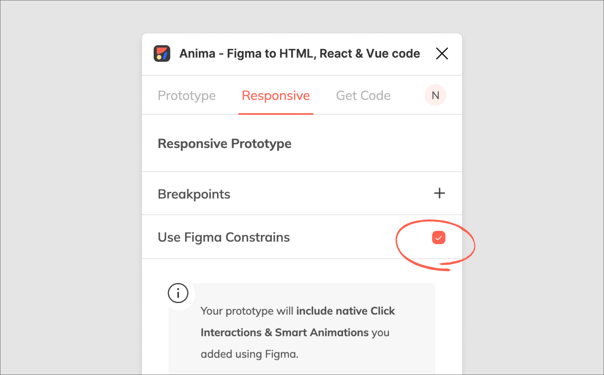
Task: Add a breakpoint with the plus icon
Action: 439,193
